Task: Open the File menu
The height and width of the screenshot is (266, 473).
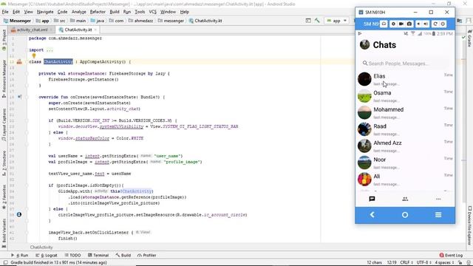Action: pyautogui.click(x=5, y=12)
